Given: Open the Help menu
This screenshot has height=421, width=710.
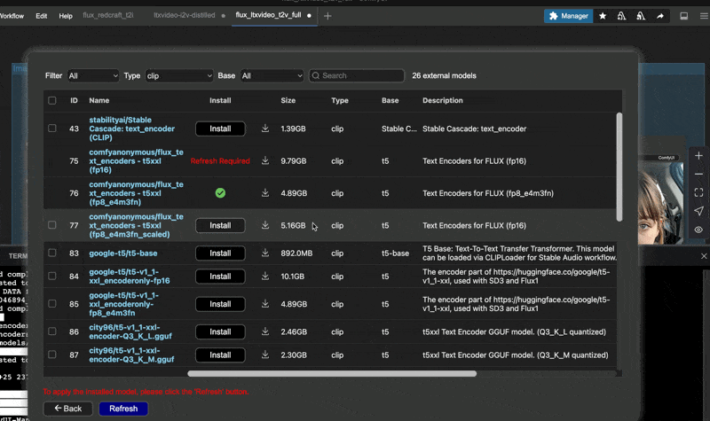Looking at the screenshot, I should [66, 16].
